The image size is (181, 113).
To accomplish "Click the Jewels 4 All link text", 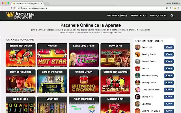I will (147, 97).
